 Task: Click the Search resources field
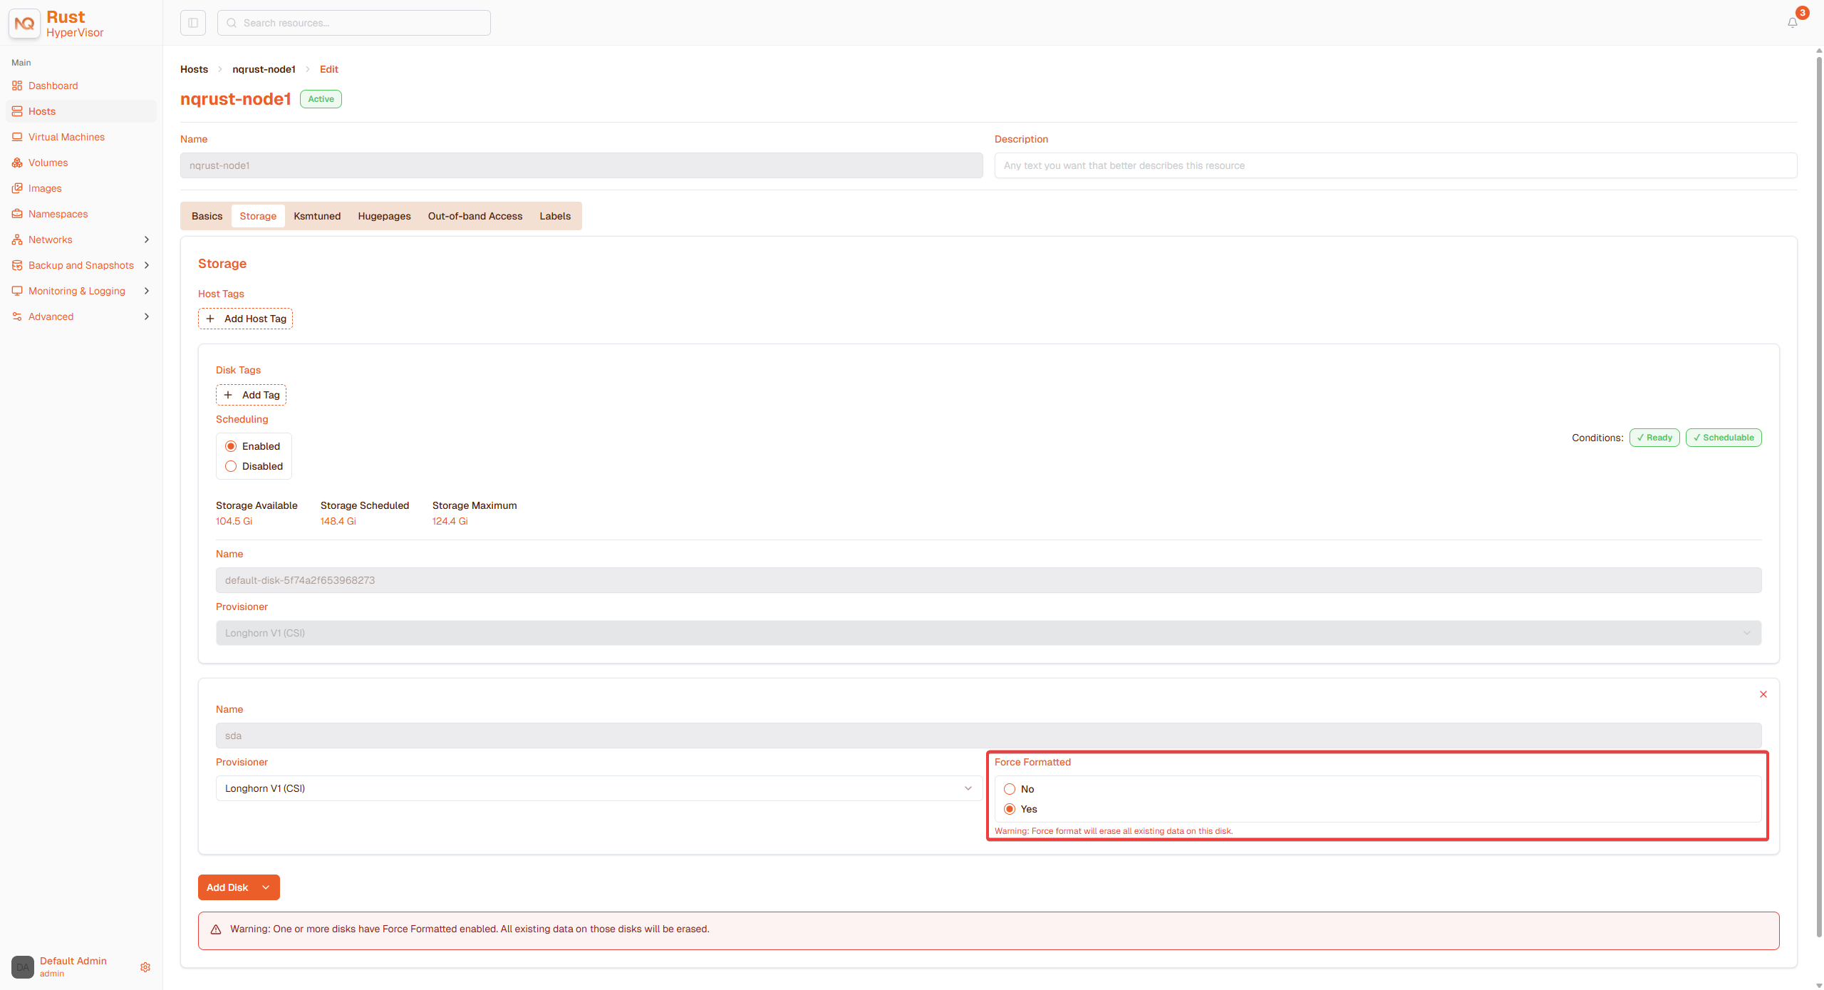coord(354,23)
